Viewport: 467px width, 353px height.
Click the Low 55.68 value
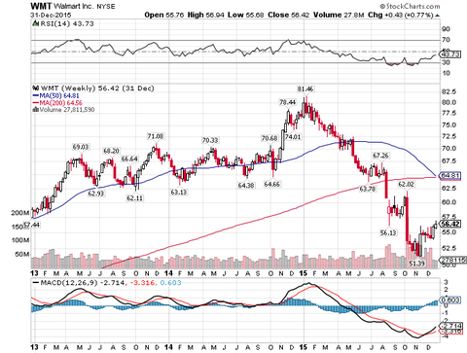click(x=246, y=15)
